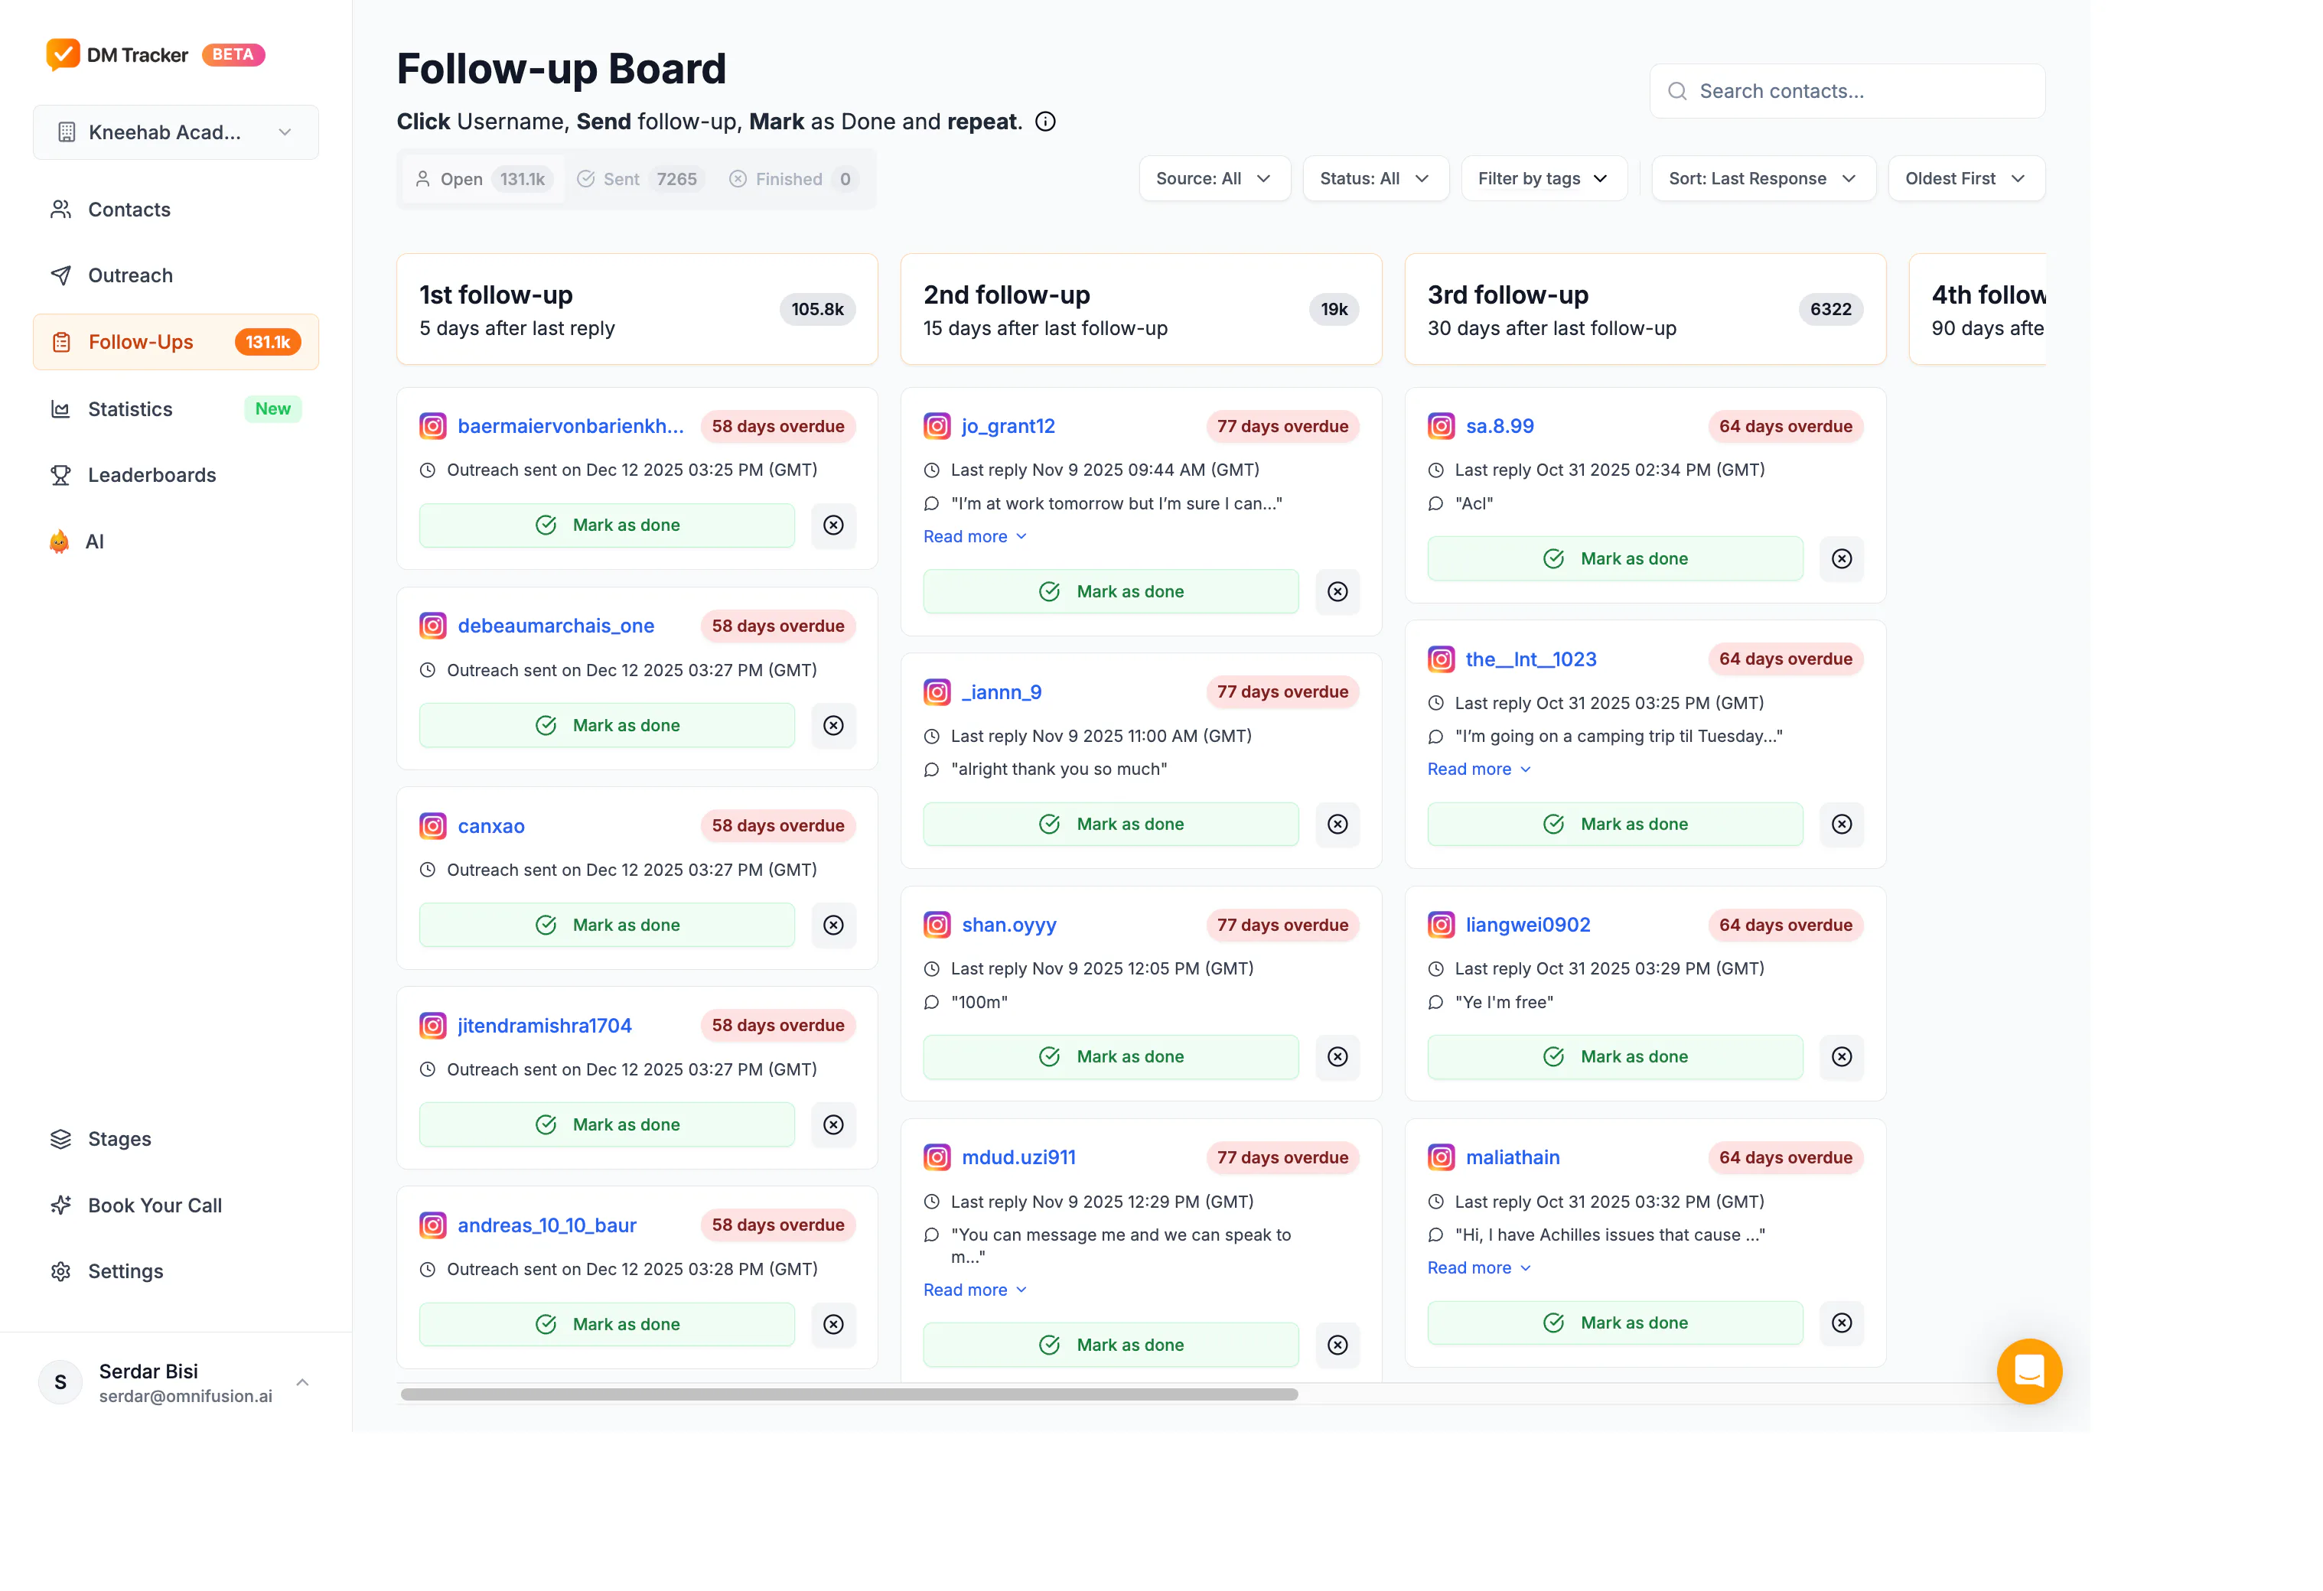Screen dimensions: 2323x1591
Task: Dismiss the__lnt__1023 with the X icon
Action: tap(1842, 825)
